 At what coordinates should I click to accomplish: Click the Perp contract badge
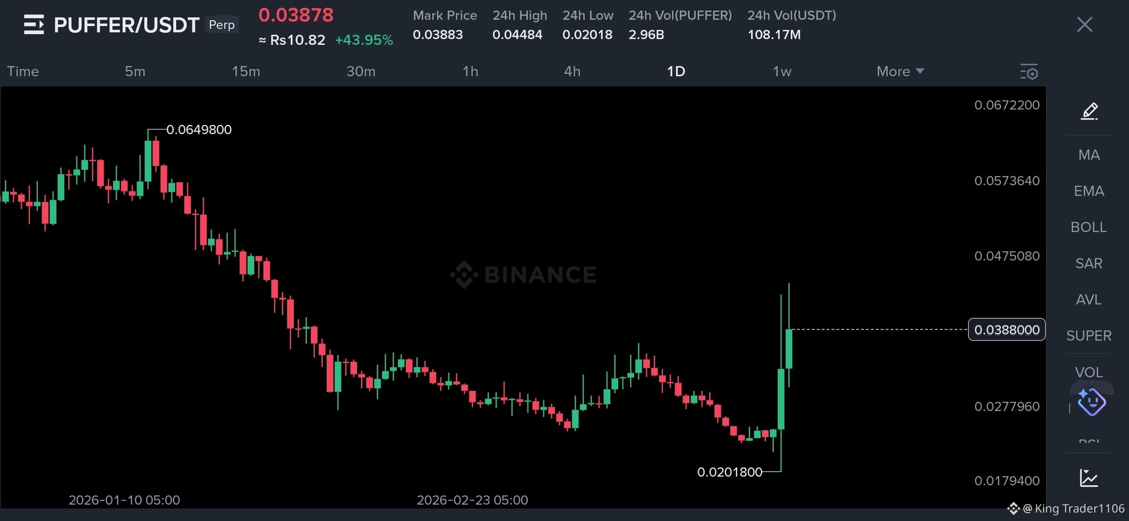[222, 25]
